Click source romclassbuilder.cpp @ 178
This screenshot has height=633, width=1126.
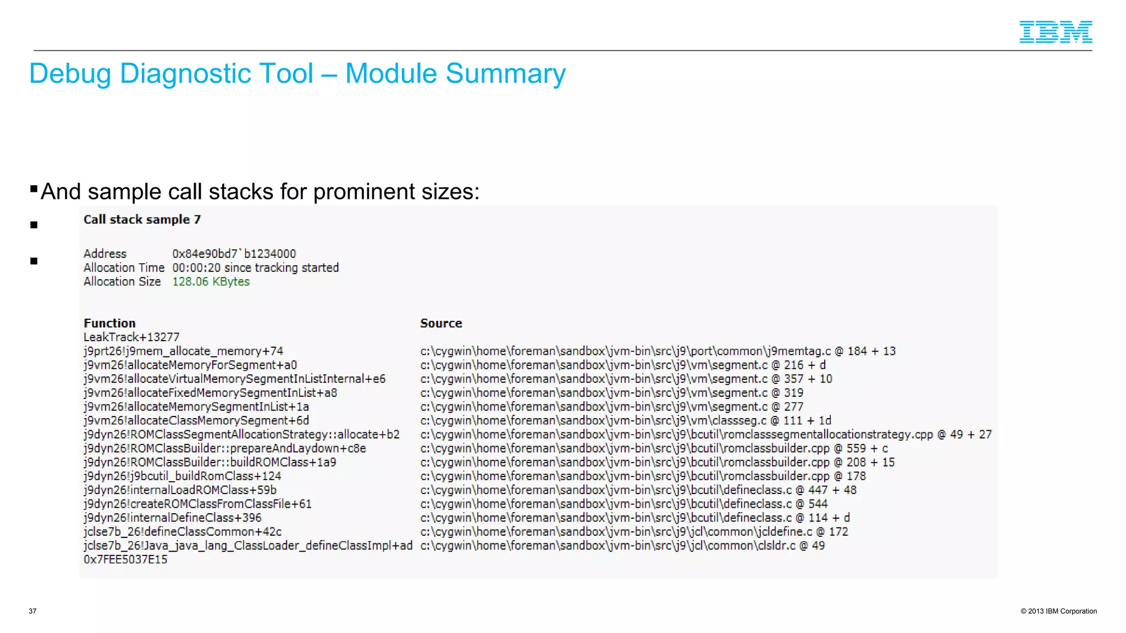pyautogui.click(x=643, y=476)
